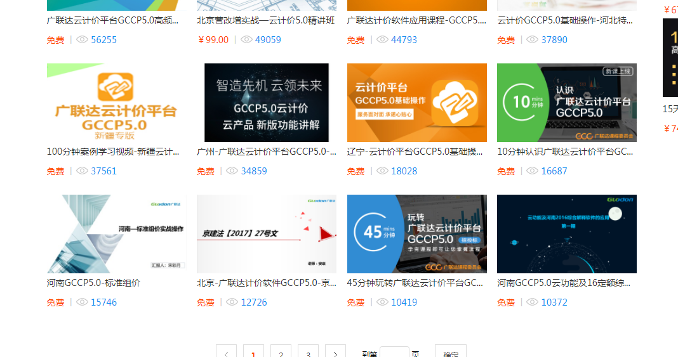Click the view count 10372
The width and height of the screenshot is (678, 357).
click(554, 302)
